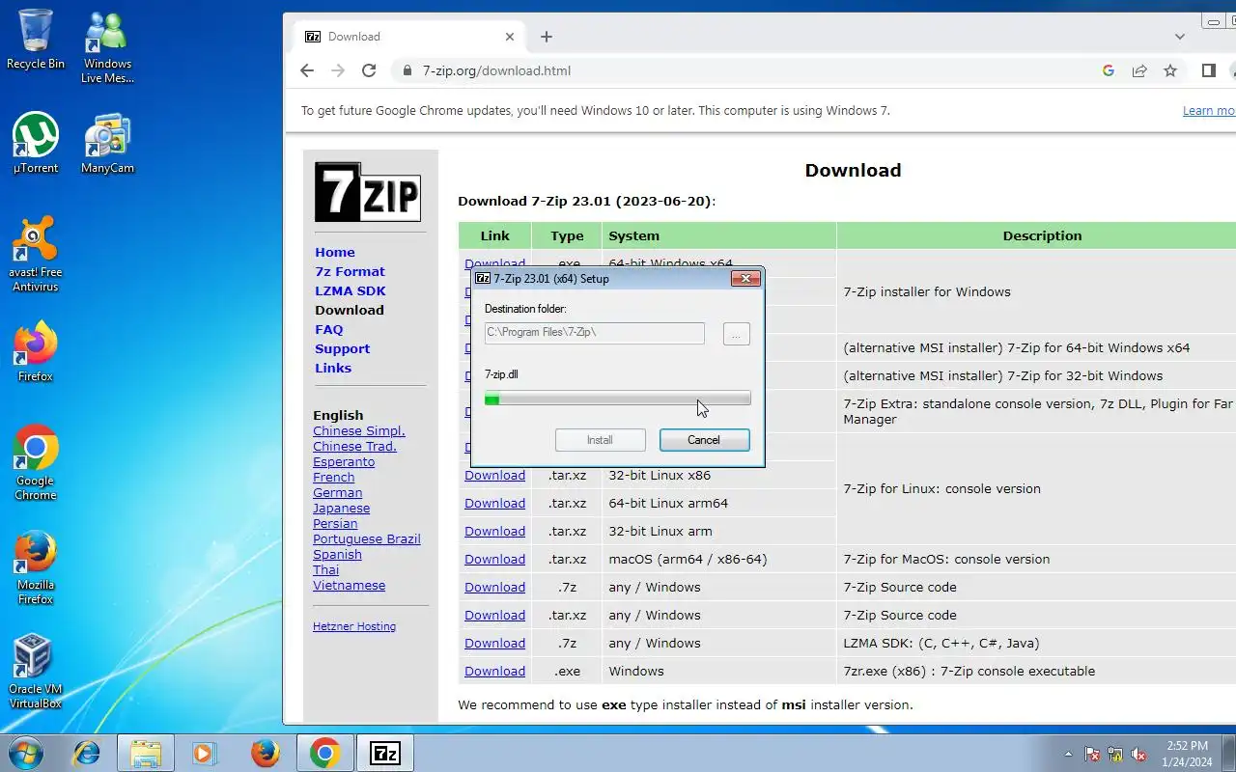Close the 7-Zip Setup dialog
Image resolution: width=1236 pixels, height=772 pixels.
pos(744,279)
